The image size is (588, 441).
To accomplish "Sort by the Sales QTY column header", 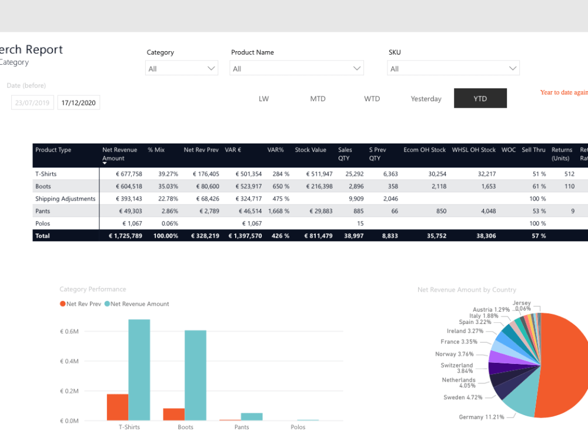I will (345, 155).
